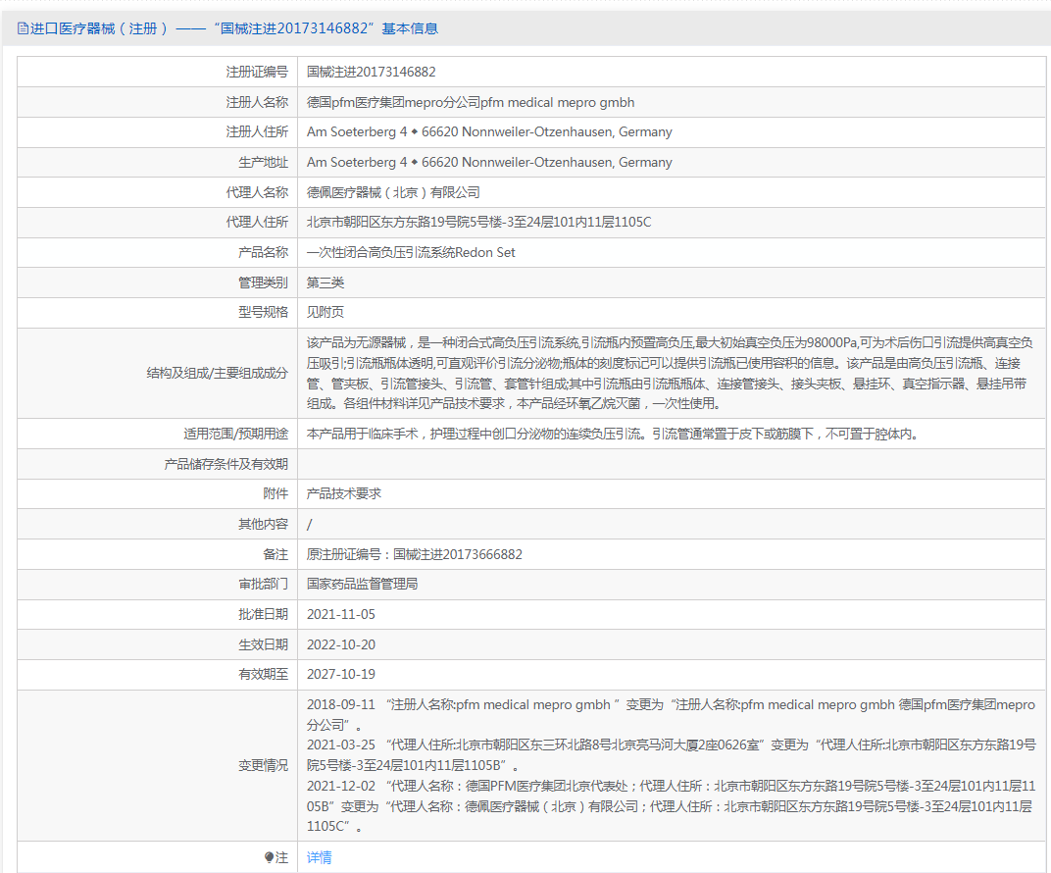This screenshot has width=1051, height=873.
Task: Select registration number 国械注进20173146882 in the table
Action: point(371,72)
